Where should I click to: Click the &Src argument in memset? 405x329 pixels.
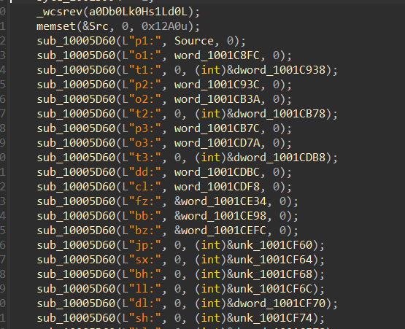click(x=96, y=26)
